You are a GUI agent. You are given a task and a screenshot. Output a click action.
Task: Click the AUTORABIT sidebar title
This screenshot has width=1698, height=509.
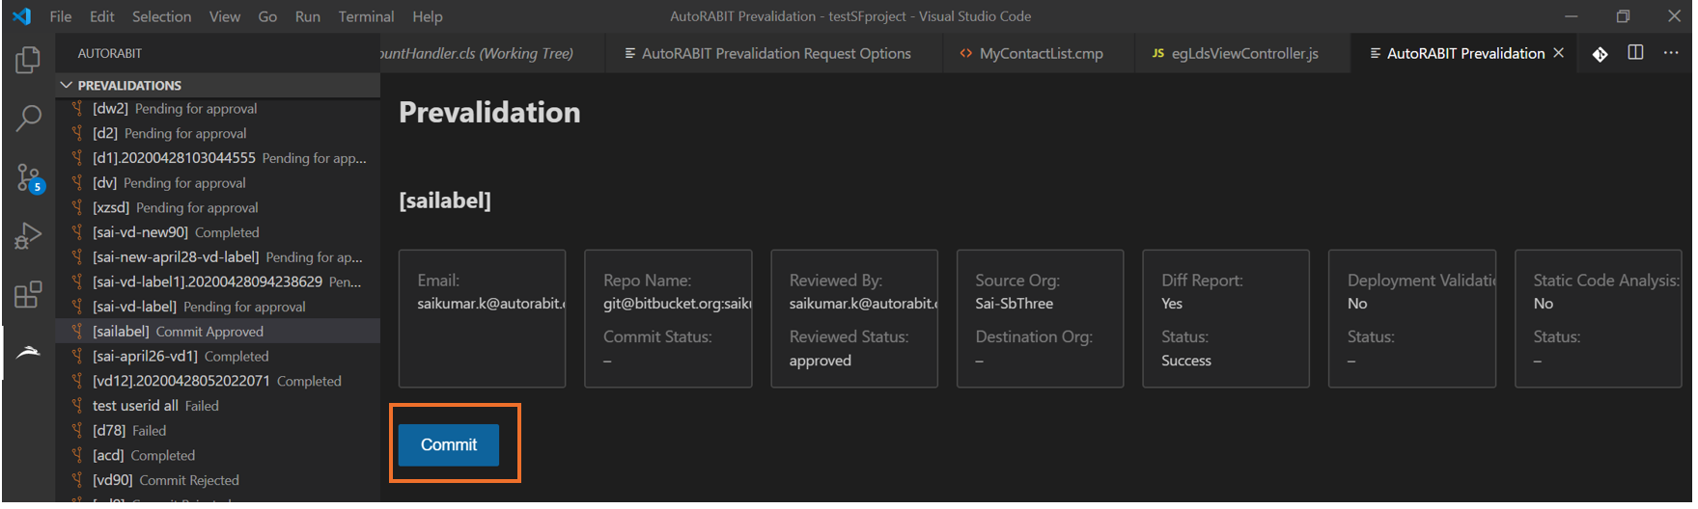[110, 53]
